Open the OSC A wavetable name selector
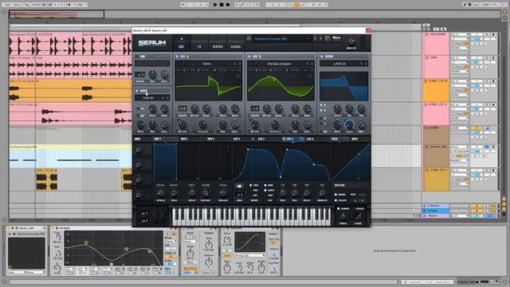Viewport: 510px width, 287px height. tap(206, 64)
